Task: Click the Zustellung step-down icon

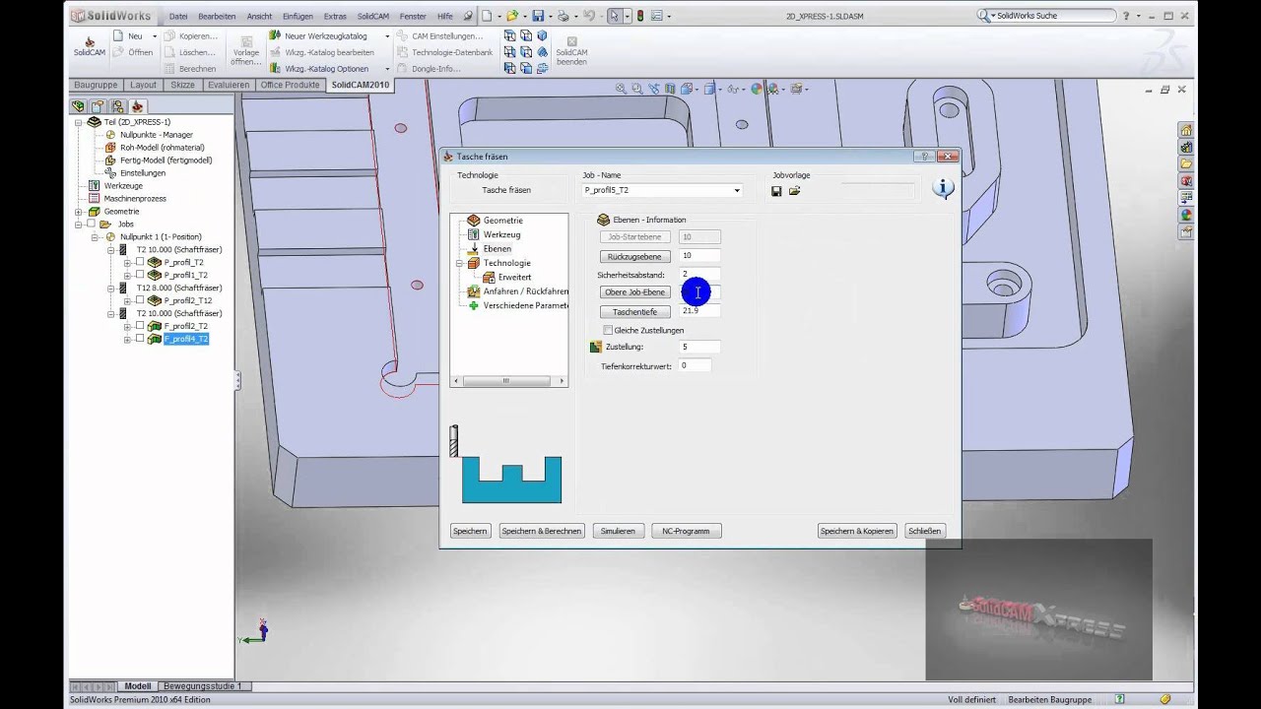Action: pos(595,347)
